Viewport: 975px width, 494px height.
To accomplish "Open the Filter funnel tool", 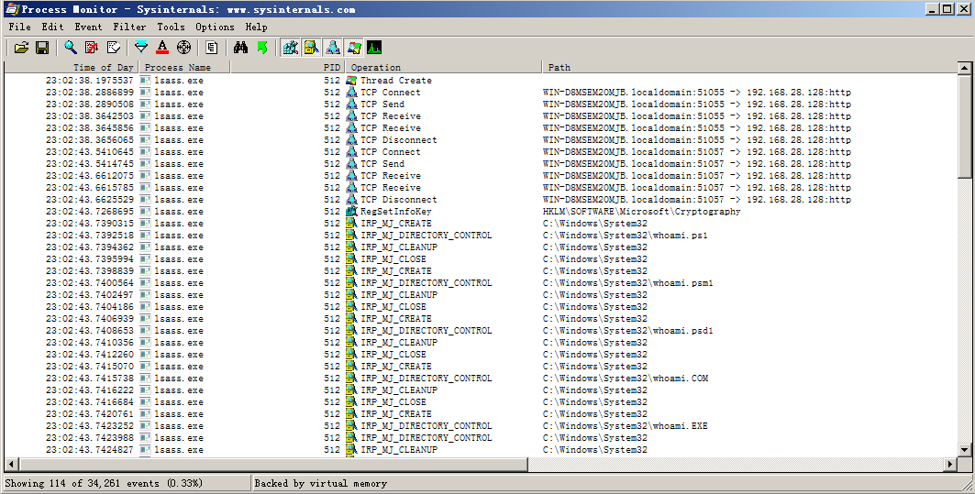I will pos(140,47).
